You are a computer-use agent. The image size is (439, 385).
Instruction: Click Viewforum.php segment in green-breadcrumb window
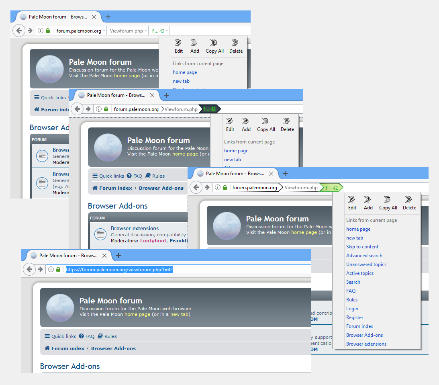301,187
